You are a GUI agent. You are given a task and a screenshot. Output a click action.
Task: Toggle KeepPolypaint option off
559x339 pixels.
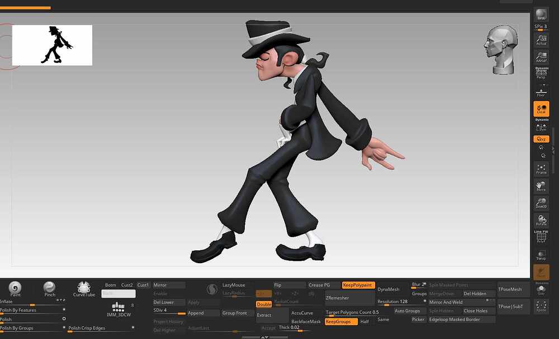coord(358,285)
